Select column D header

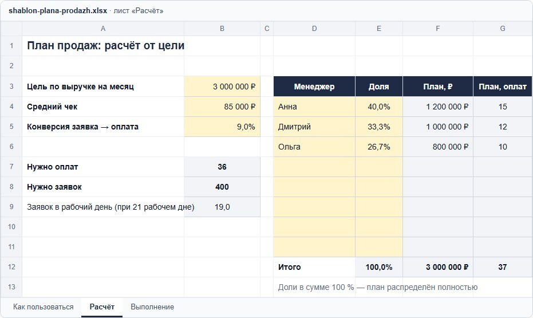pyautogui.click(x=314, y=29)
